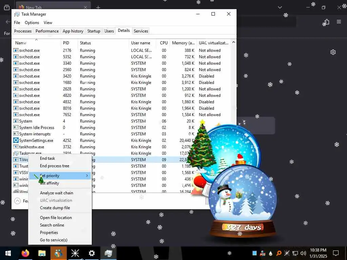Close the Firefox New Tab tab
347x260 pixels.
tap(85, 7)
